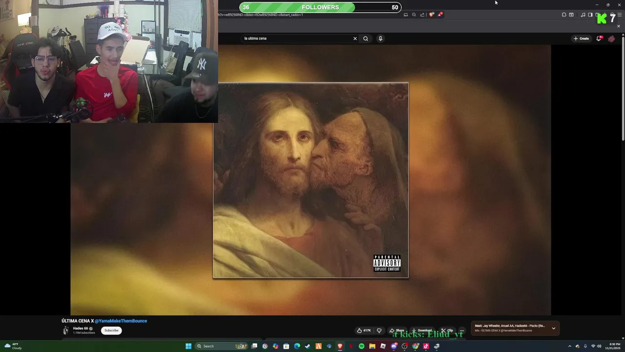Open Microsoft Store from taskbar

286,346
